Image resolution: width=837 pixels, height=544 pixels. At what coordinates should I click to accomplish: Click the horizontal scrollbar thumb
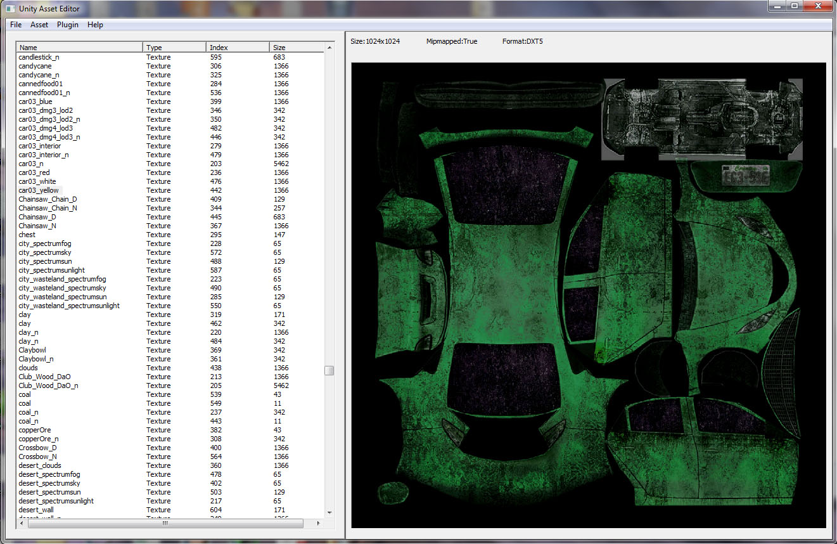click(165, 523)
